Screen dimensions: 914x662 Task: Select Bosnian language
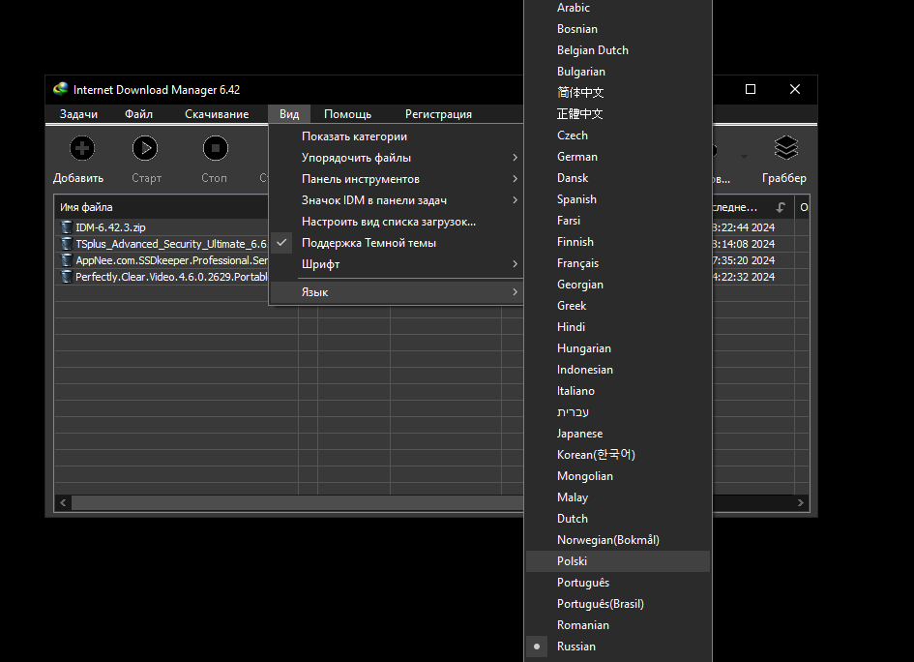pos(618,29)
